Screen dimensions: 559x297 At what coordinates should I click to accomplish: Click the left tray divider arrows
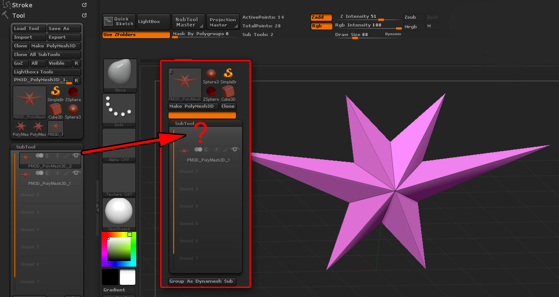tap(98, 208)
